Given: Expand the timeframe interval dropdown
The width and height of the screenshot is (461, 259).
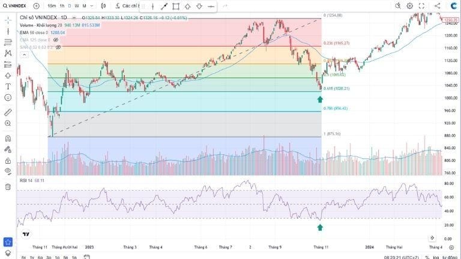Looking at the screenshot, I should (x=92, y=6).
